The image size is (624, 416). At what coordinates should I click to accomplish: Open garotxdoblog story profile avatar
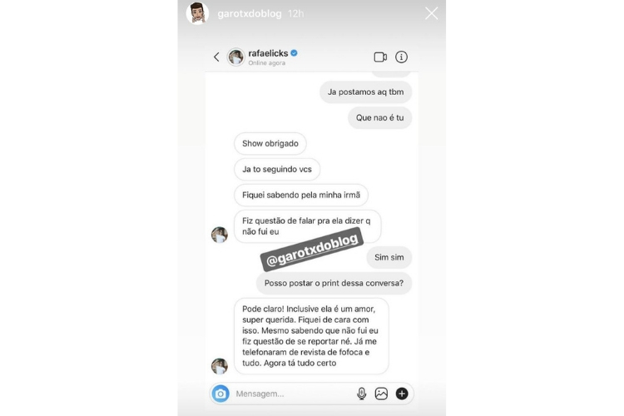[x=197, y=13]
